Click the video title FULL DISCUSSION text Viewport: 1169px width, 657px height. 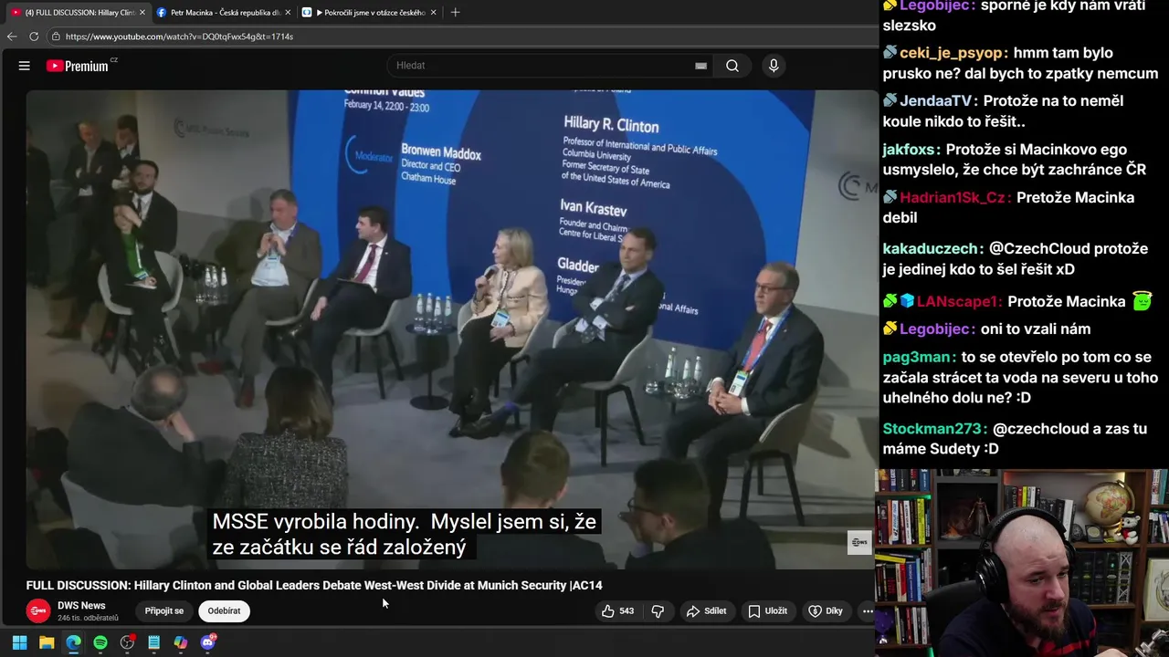pos(314,586)
